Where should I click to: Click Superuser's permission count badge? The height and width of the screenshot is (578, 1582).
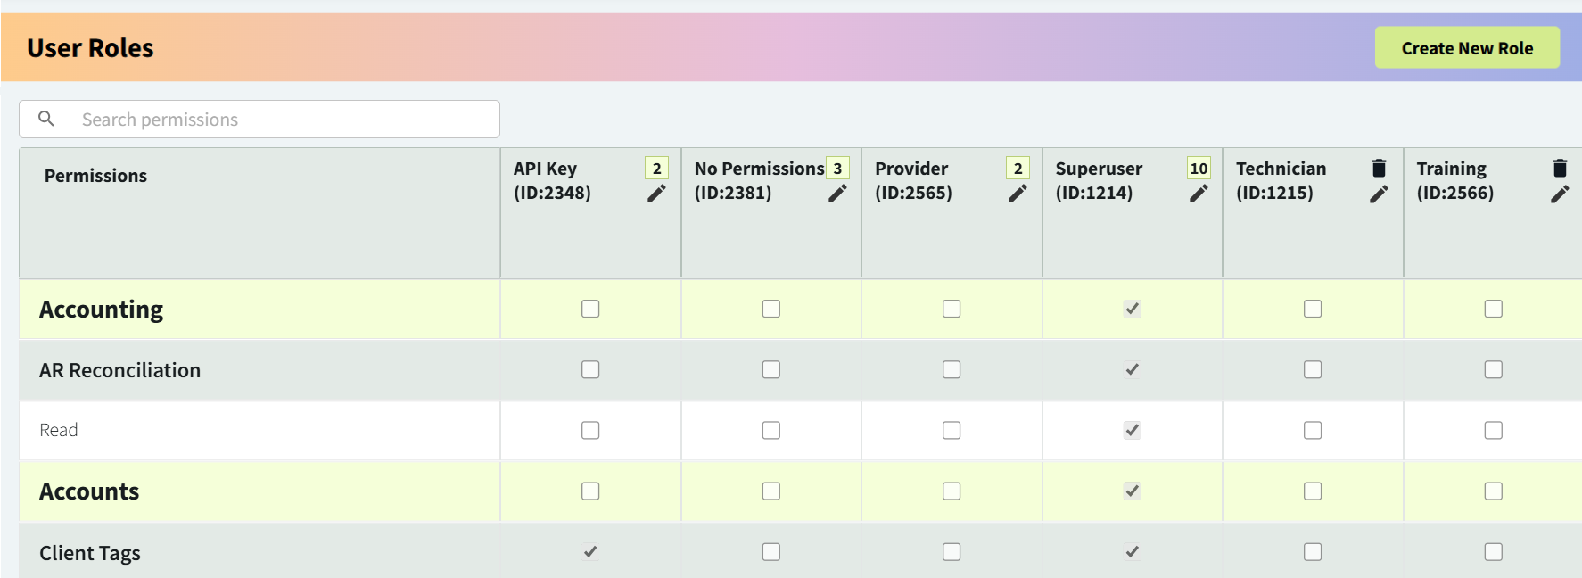point(1198,168)
